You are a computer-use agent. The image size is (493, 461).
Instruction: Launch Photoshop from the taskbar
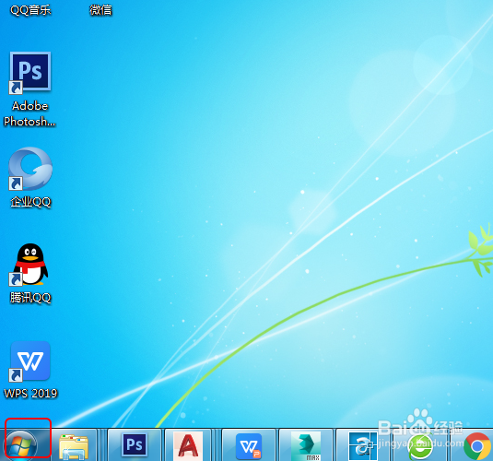tap(135, 445)
